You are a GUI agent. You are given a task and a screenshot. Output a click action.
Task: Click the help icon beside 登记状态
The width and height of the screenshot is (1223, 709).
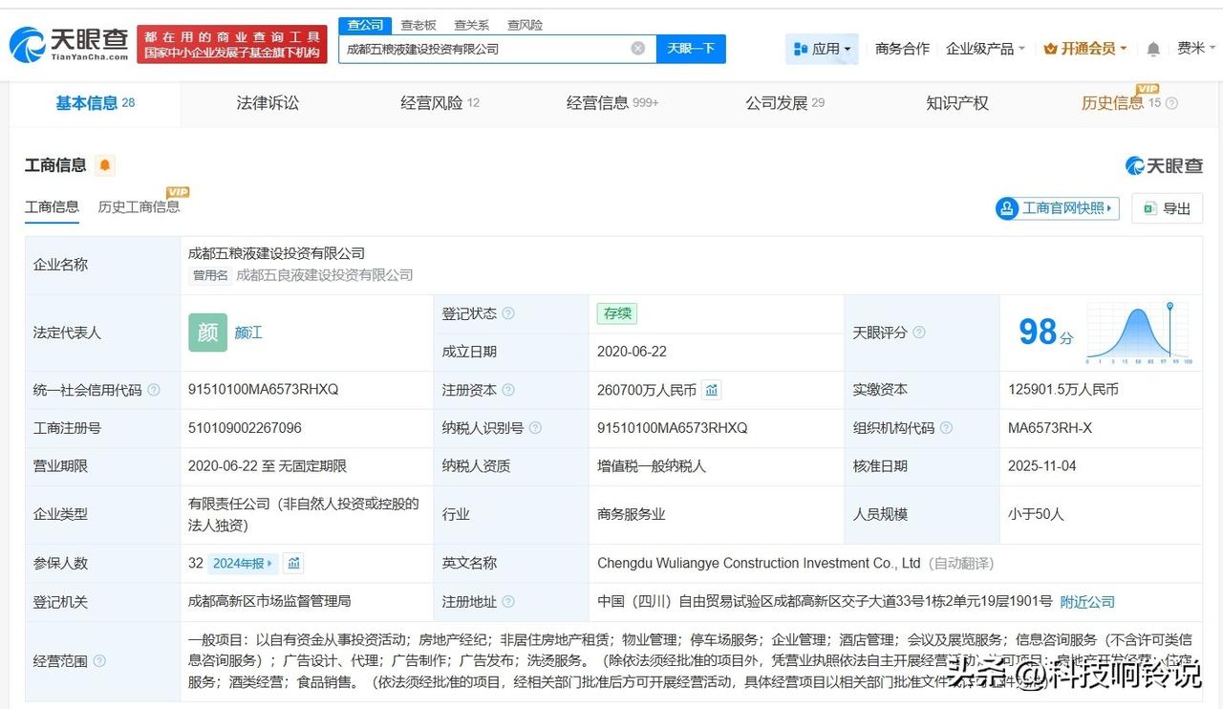(508, 313)
